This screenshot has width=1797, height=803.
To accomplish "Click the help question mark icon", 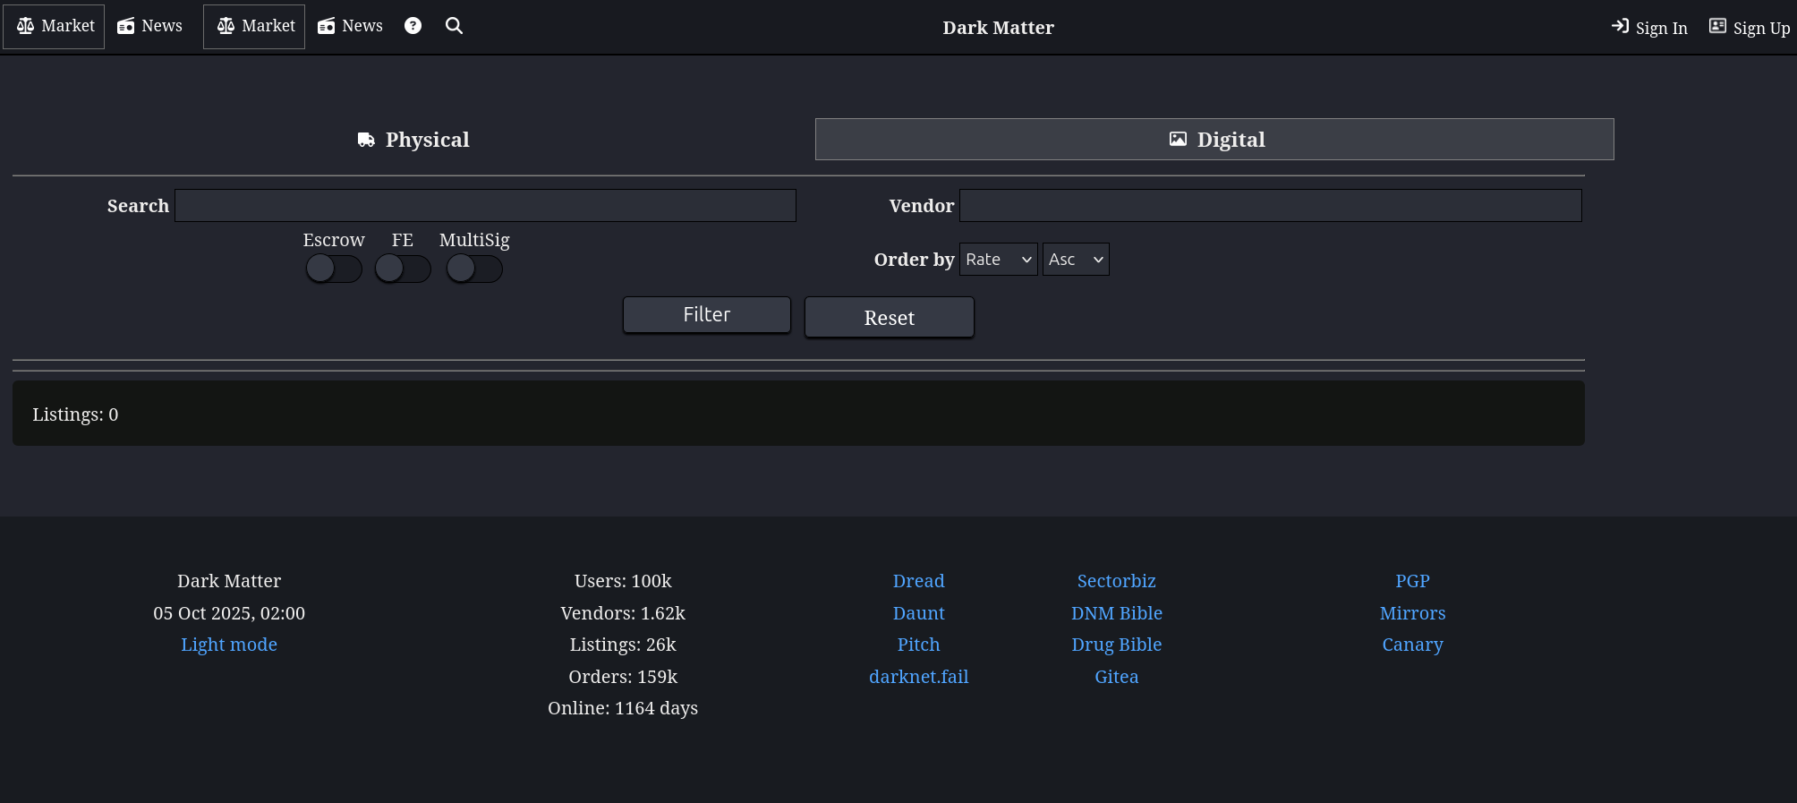I will (x=413, y=26).
